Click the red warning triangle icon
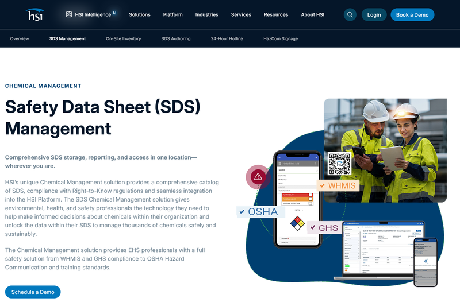 [x=258, y=177]
